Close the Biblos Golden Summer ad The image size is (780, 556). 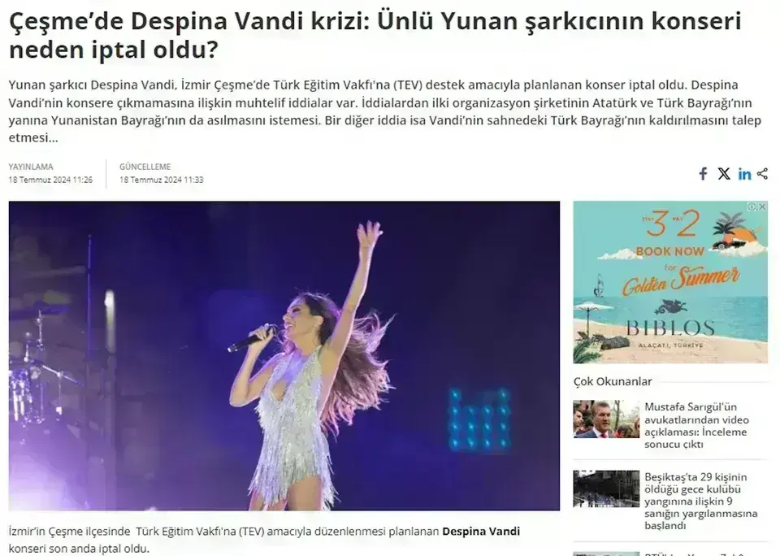click(x=763, y=206)
